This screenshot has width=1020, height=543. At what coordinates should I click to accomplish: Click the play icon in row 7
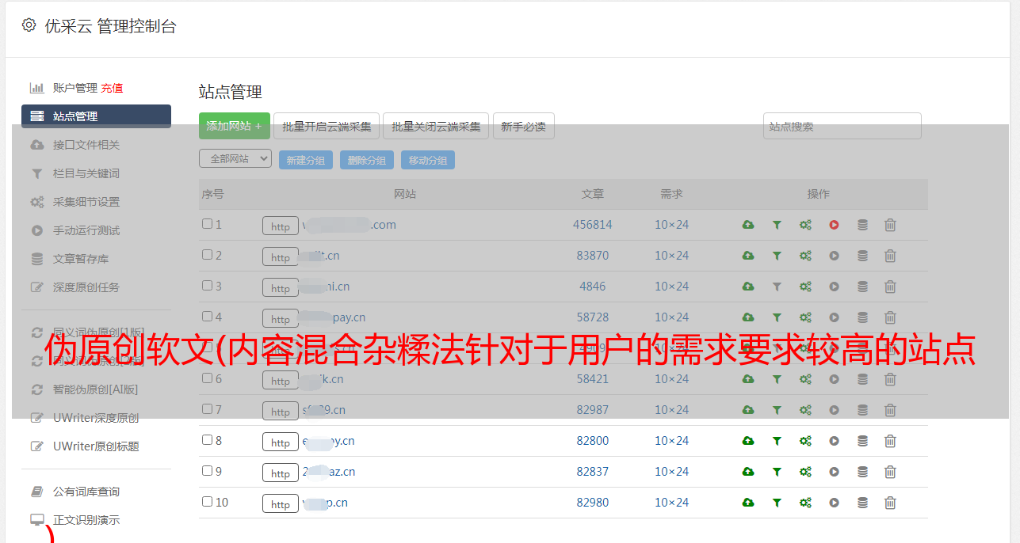834,410
